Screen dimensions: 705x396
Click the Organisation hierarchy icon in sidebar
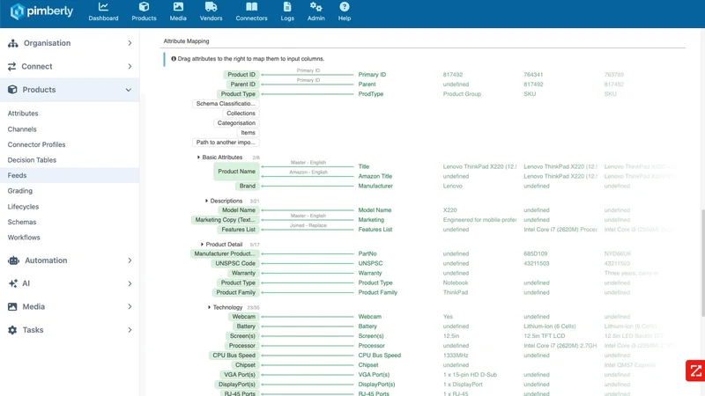pos(12,43)
